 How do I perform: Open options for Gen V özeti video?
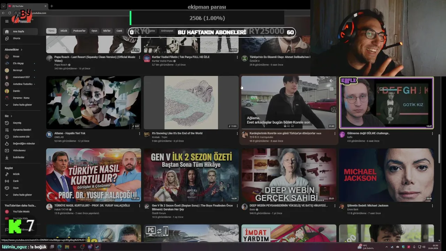237,206
